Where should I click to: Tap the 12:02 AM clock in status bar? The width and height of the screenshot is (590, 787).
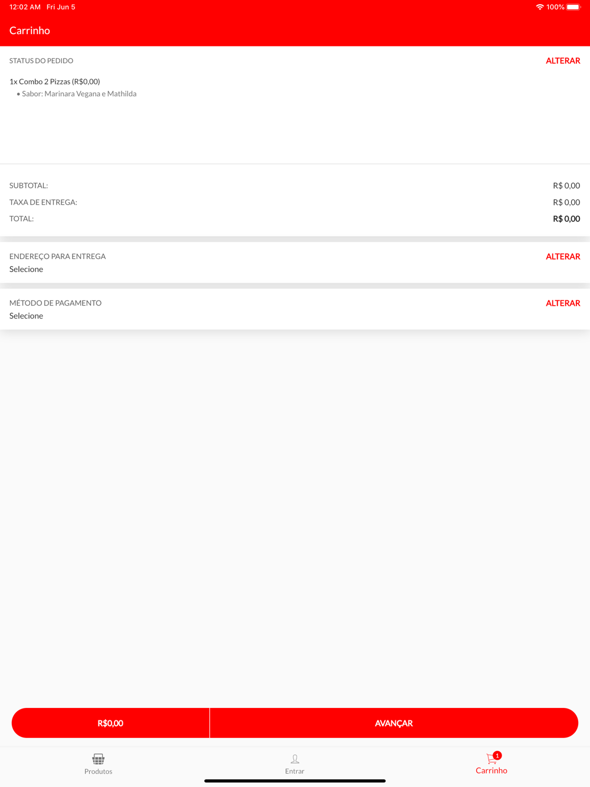pyautogui.click(x=25, y=7)
